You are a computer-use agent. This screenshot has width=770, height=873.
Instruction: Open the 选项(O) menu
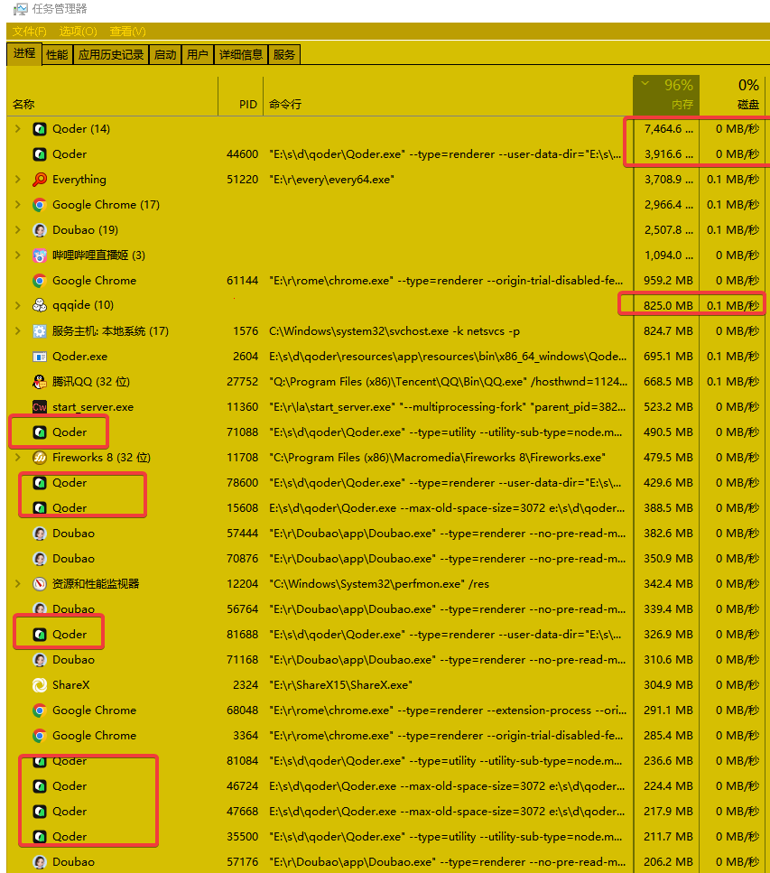coord(78,32)
